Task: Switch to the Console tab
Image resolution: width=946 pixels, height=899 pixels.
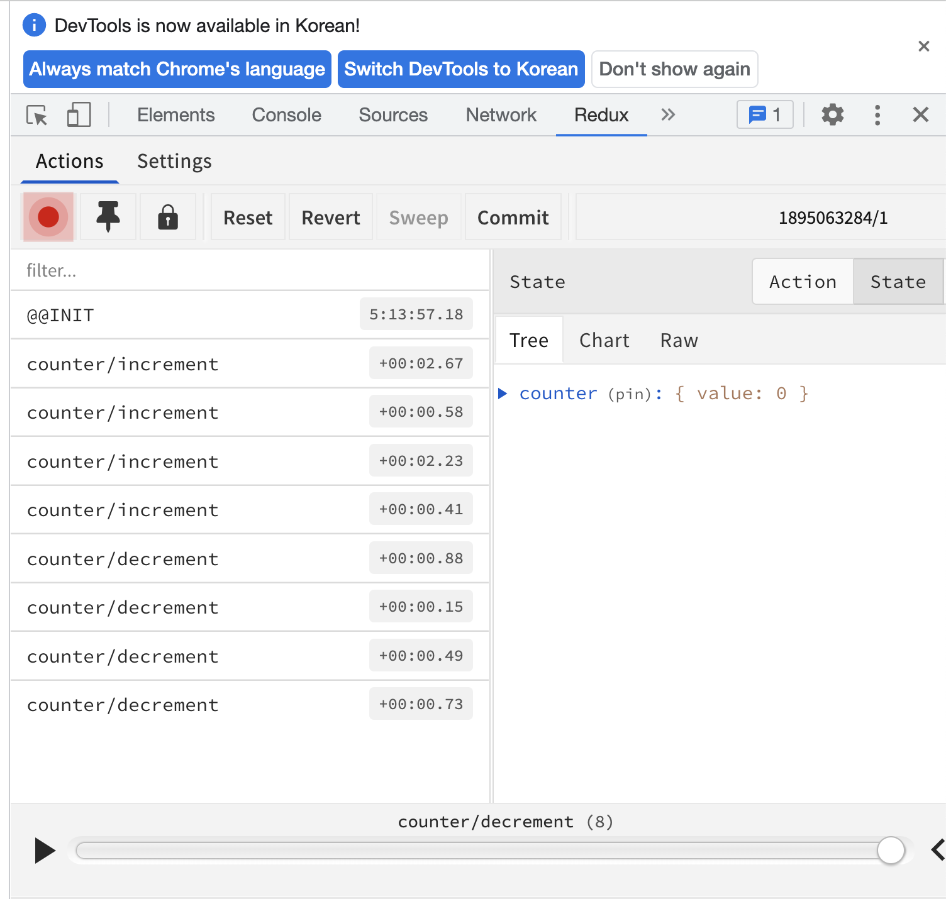Action: [x=287, y=115]
